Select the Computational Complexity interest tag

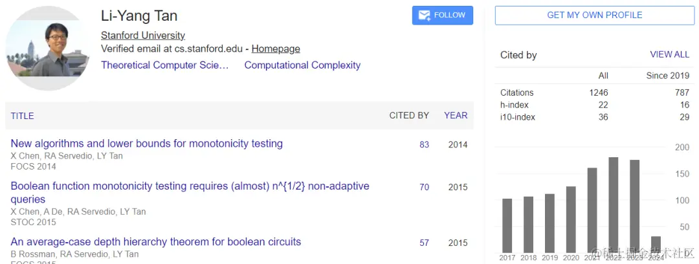pos(302,65)
